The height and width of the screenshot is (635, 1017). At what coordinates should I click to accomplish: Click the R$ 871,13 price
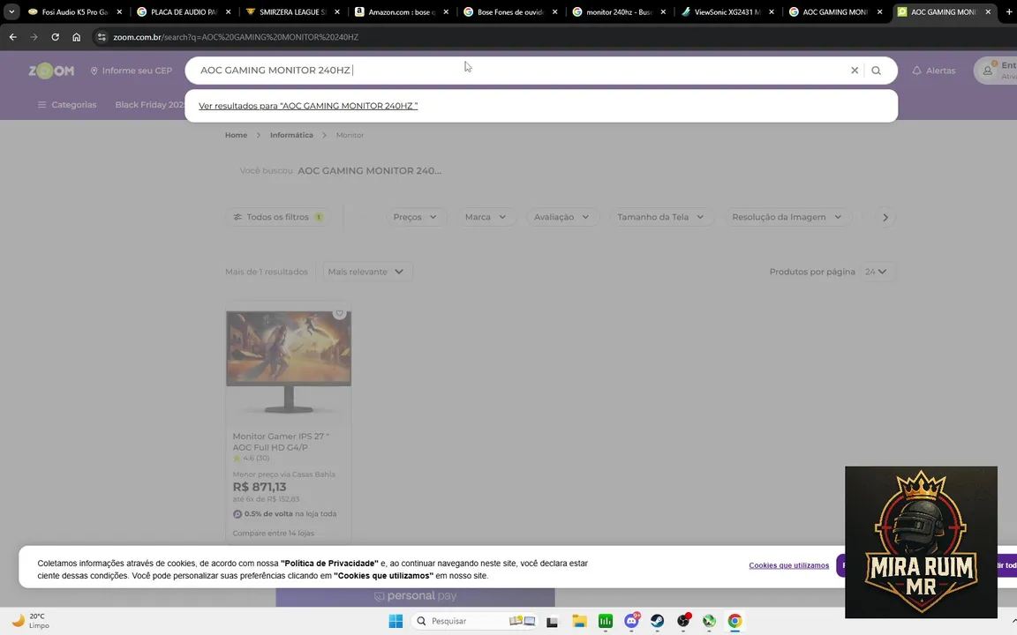pyautogui.click(x=260, y=487)
